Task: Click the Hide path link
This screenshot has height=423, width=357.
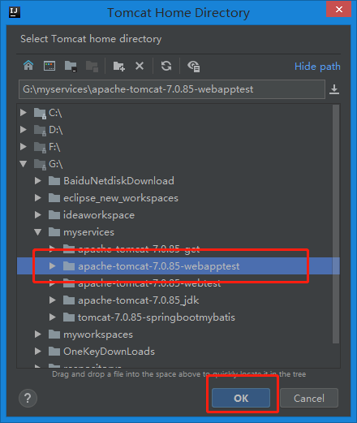Action: click(x=317, y=67)
